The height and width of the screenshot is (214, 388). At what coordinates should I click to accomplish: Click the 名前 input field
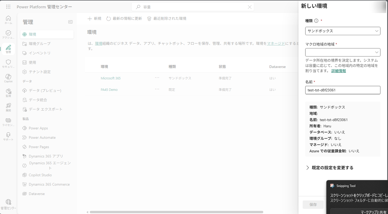click(343, 90)
